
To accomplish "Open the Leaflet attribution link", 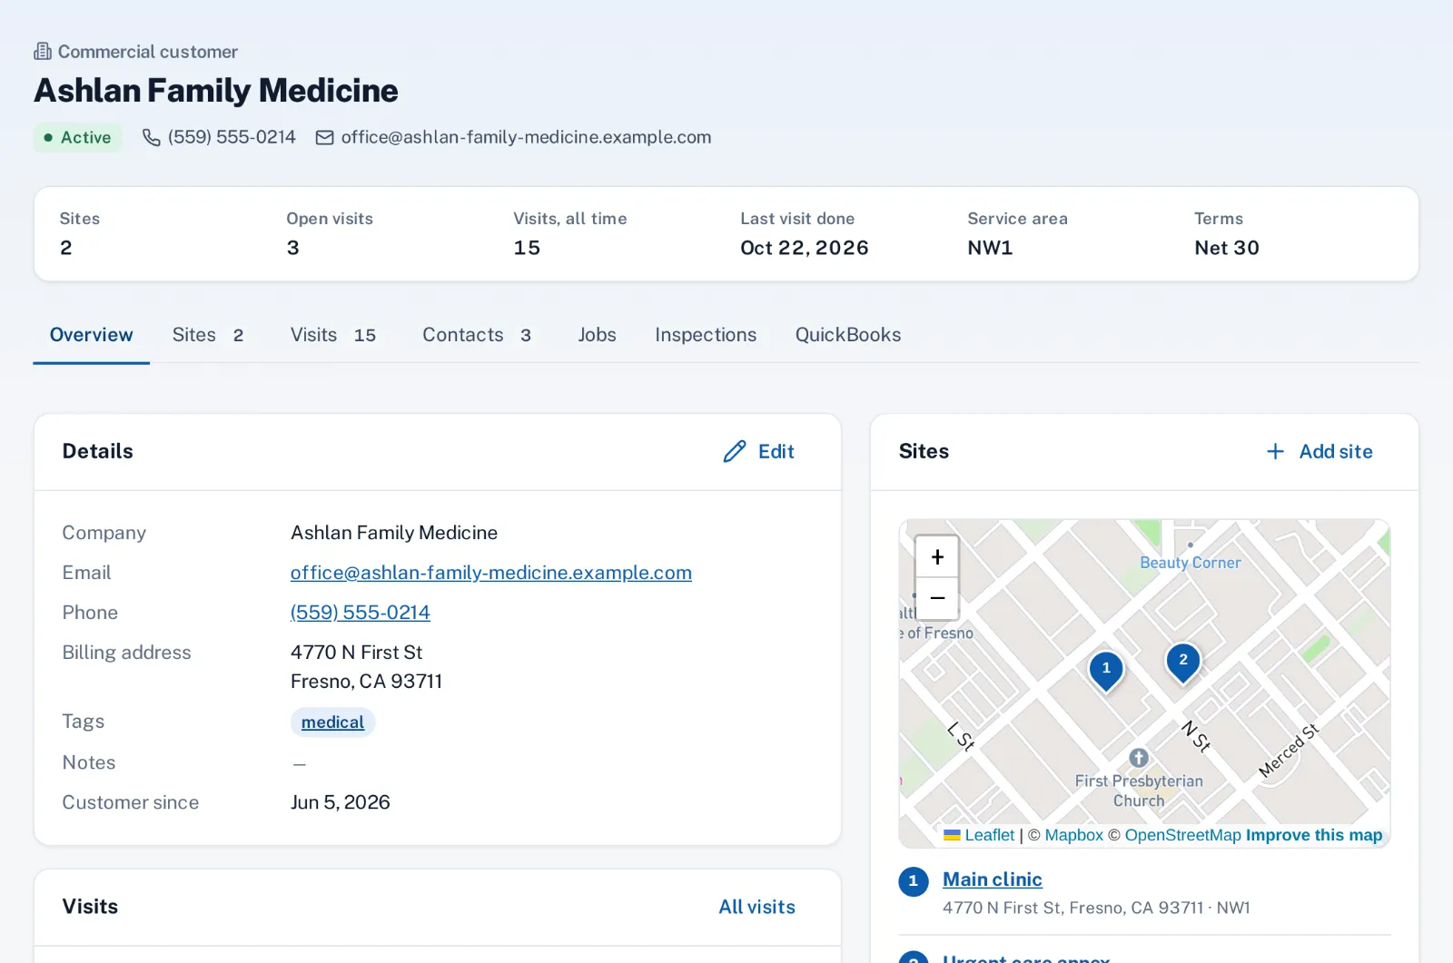I will [989, 835].
